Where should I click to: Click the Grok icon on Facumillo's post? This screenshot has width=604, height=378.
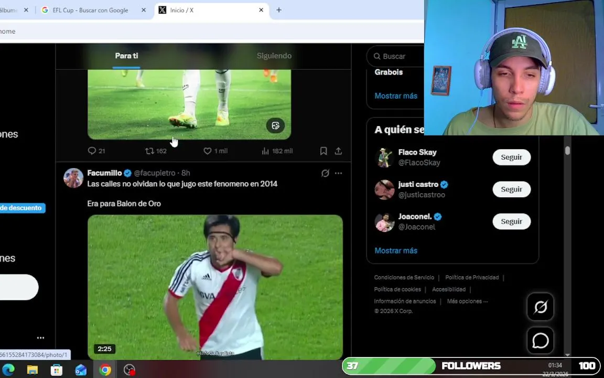tap(325, 173)
